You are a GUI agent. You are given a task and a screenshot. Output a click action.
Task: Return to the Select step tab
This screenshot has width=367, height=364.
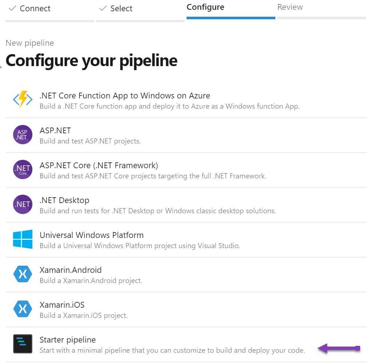pyautogui.click(x=121, y=8)
